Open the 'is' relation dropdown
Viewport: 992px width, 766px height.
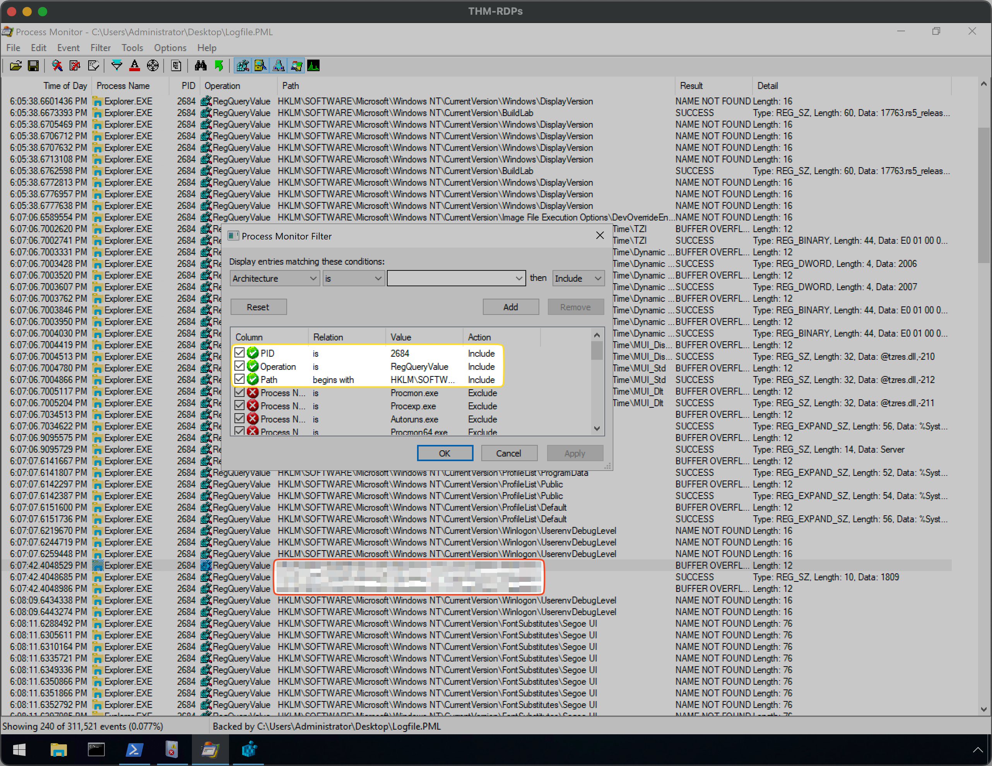tap(353, 278)
